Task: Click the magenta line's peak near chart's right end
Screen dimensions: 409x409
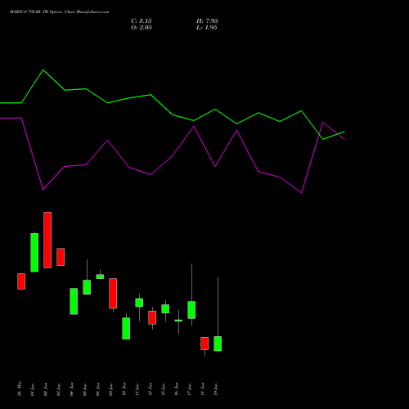Action: click(323, 123)
